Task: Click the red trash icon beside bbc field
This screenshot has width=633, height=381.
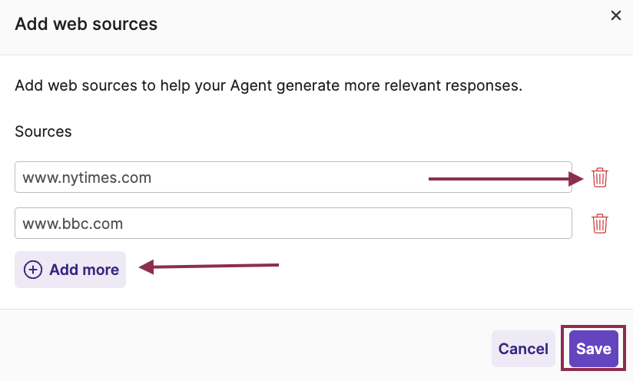Action: 600,224
